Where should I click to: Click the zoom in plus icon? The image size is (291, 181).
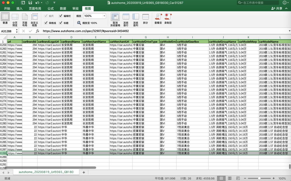coord(274,178)
